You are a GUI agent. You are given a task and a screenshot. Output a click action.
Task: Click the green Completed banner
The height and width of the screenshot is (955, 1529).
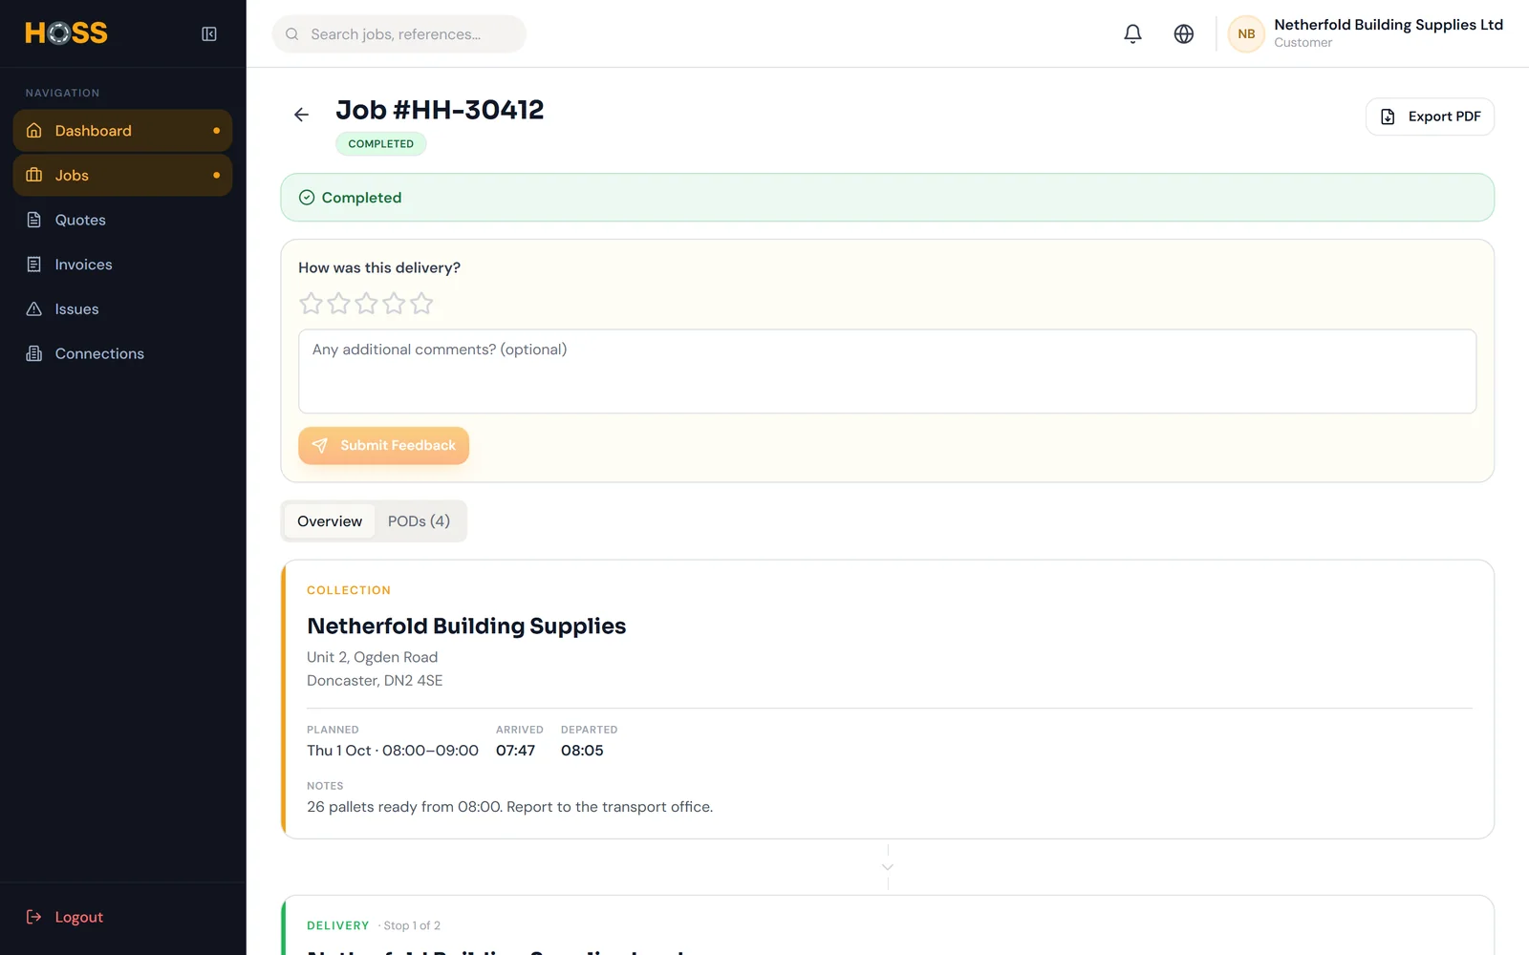[x=887, y=198]
